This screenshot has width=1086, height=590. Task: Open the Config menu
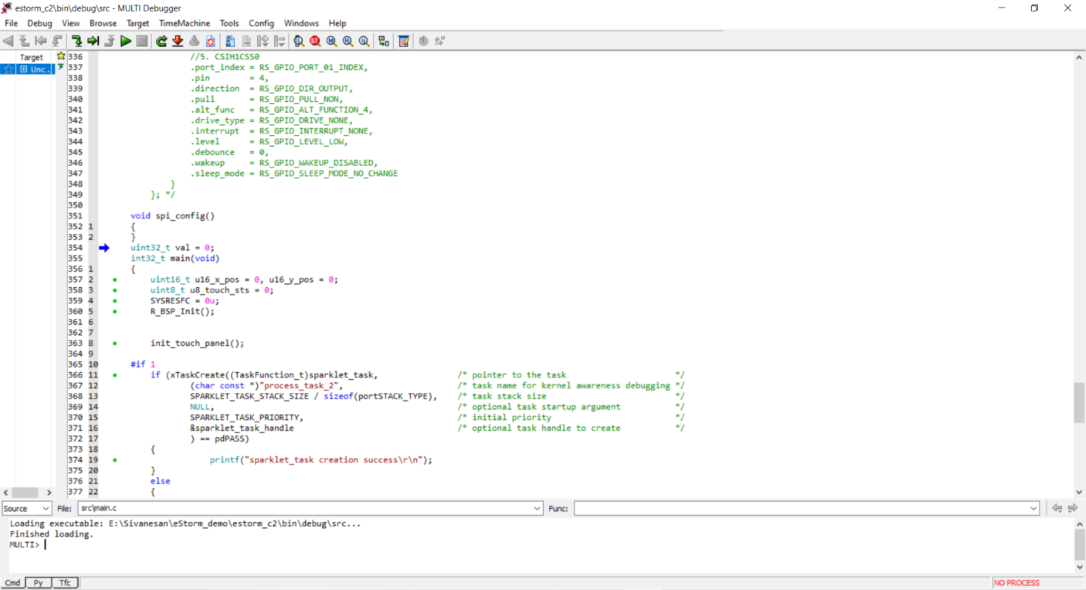[261, 23]
